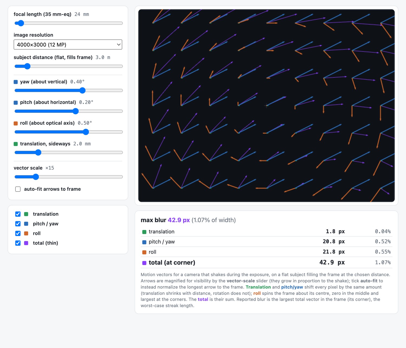The width and height of the screenshot is (406, 348).
Task: Click the yaw slider thumb
Action: pyautogui.click(x=83, y=90)
